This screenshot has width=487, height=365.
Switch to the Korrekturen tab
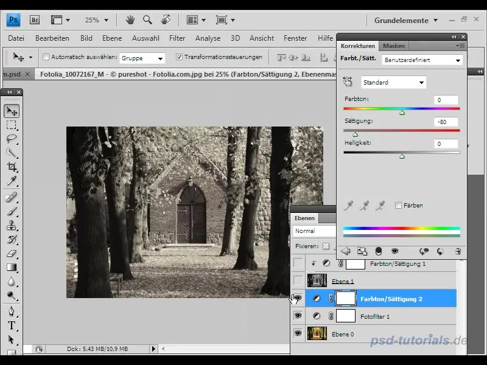pos(358,46)
